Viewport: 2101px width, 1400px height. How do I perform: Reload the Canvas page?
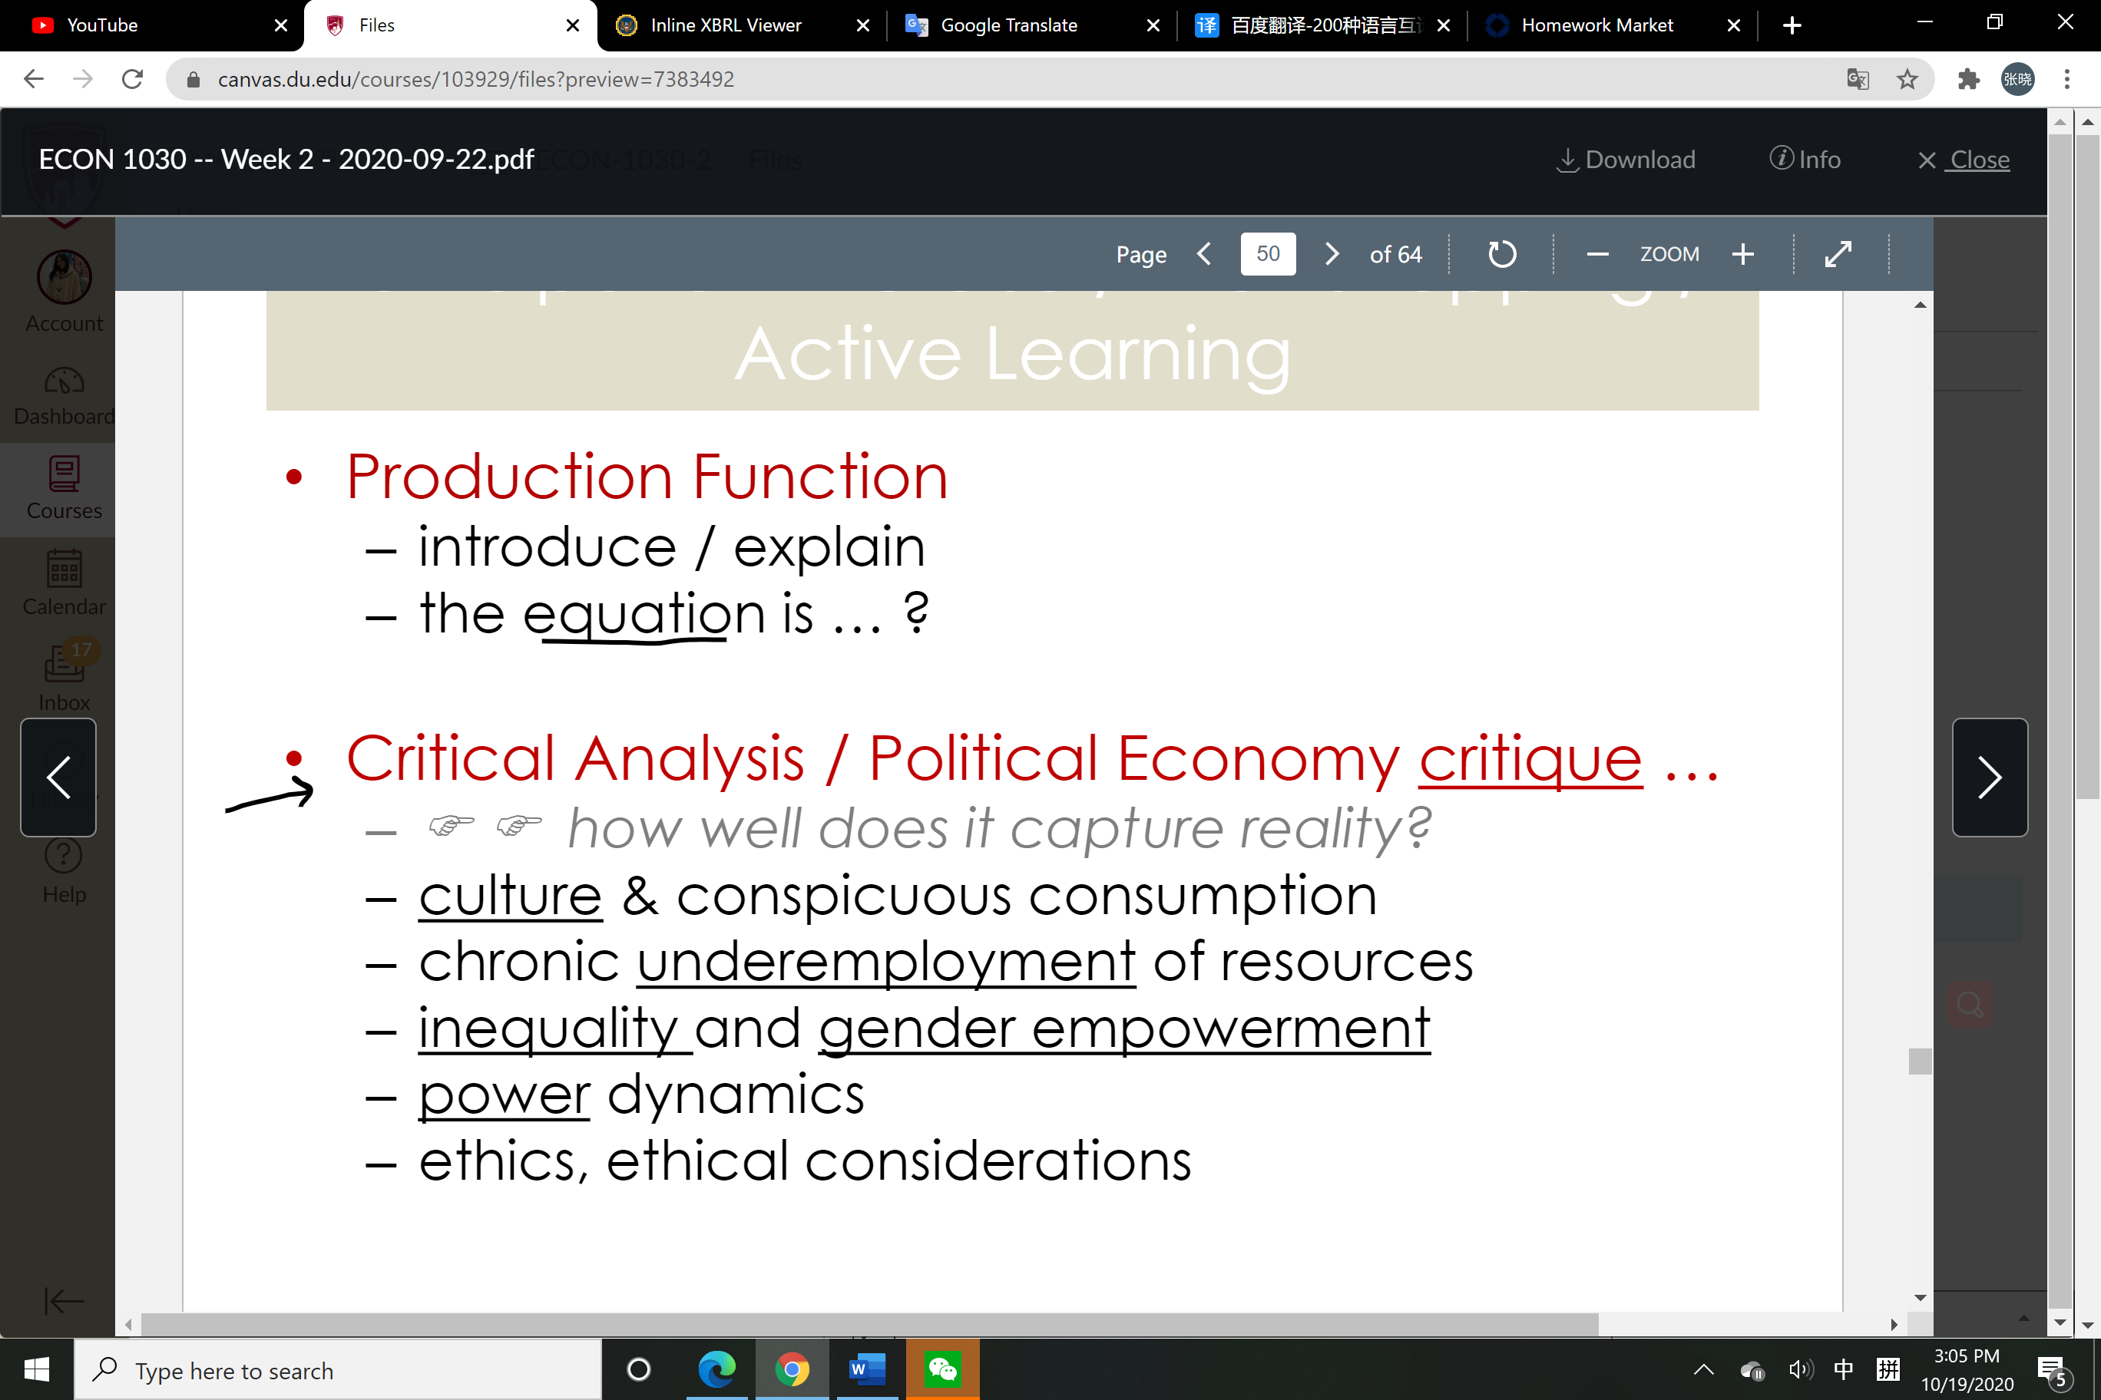(132, 80)
